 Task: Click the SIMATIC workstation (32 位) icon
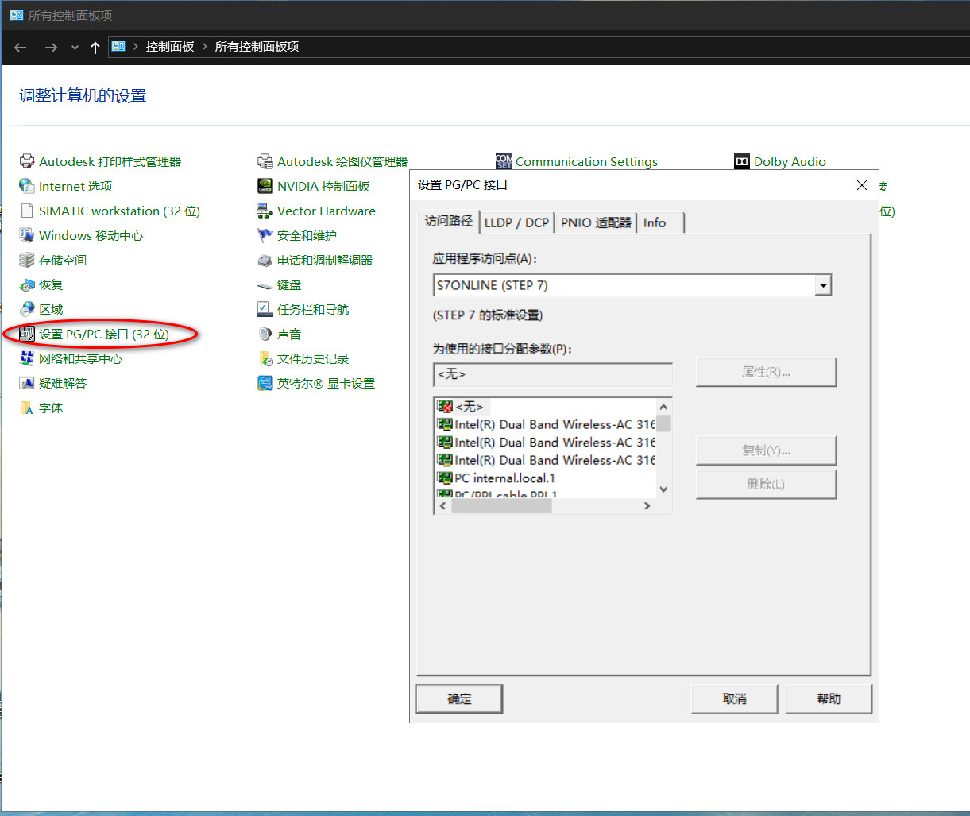[x=27, y=211]
